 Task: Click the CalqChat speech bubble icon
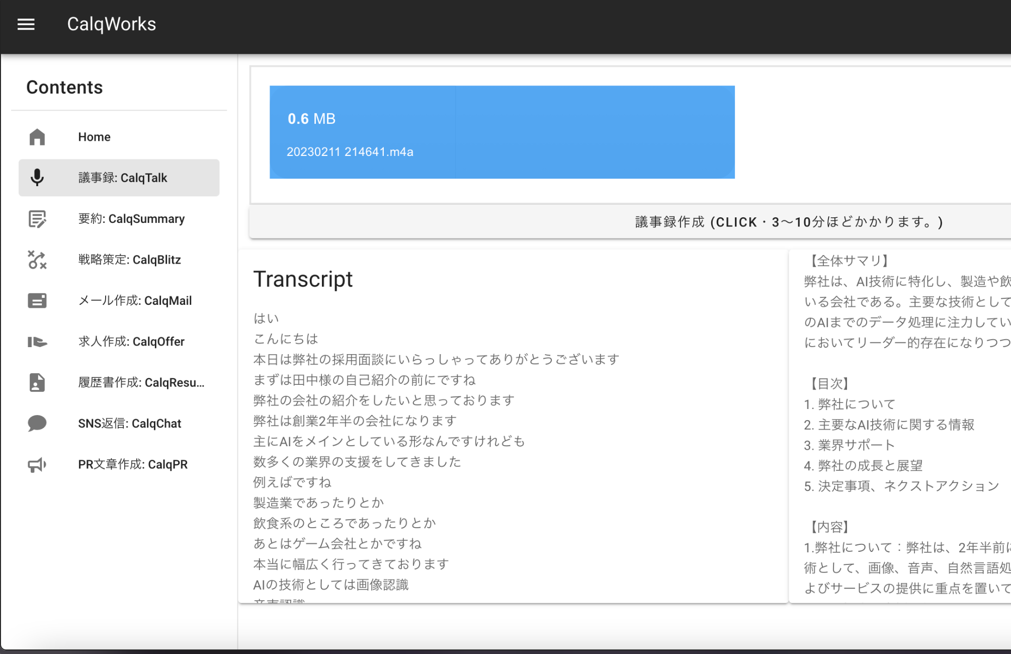37,424
